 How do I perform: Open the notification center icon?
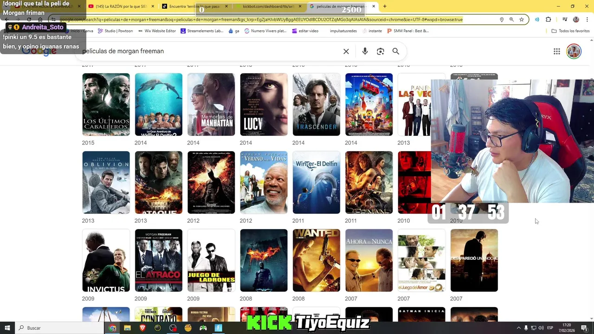(584, 328)
